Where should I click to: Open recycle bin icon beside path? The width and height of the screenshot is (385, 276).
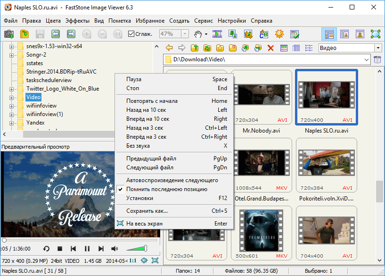tap(377, 59)
